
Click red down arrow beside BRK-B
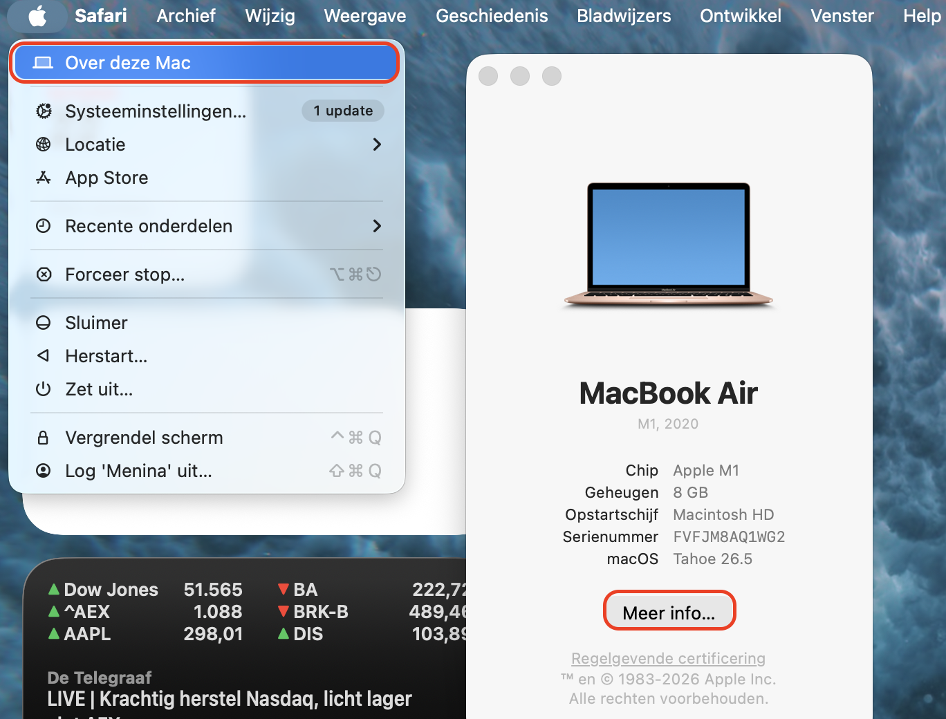pyautogui.click(x=283, y=612)
